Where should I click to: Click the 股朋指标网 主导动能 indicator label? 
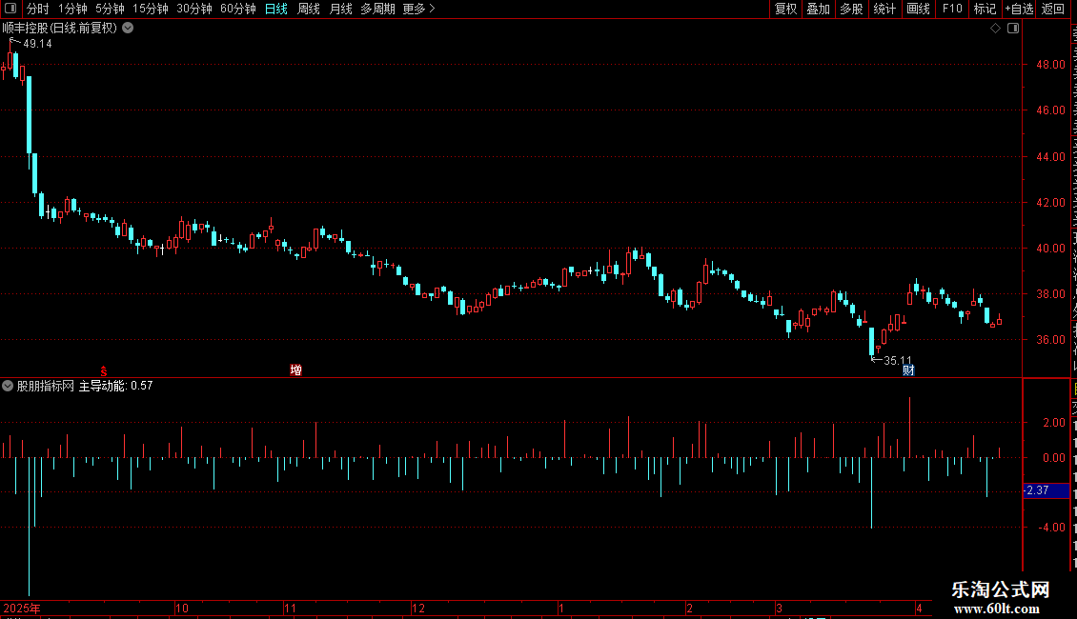click(x=85, y=386)
